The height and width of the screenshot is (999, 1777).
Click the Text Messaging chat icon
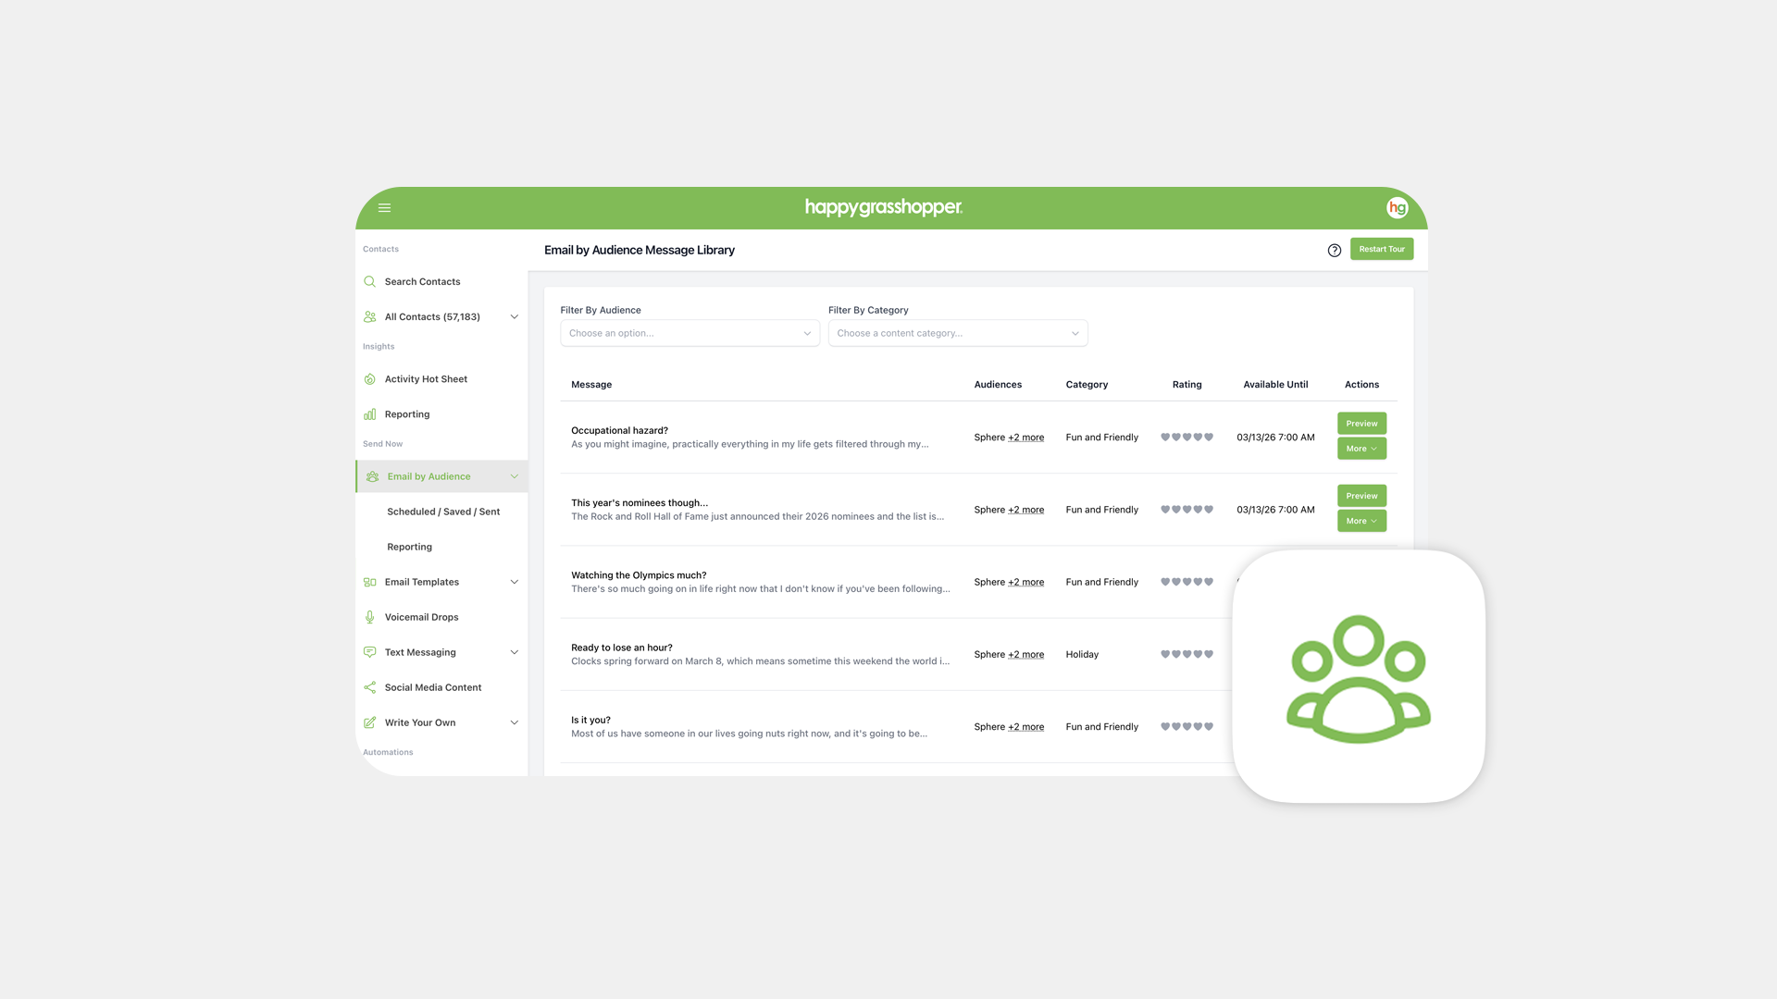tap(370, 652)
